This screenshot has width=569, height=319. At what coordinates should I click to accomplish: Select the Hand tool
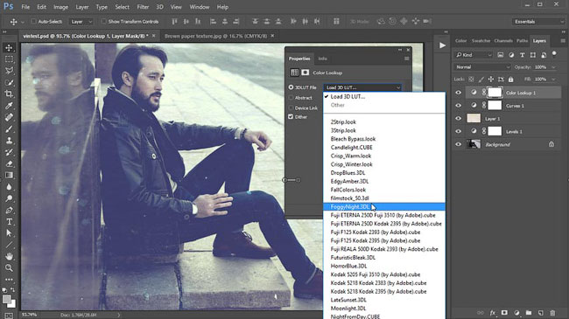[x=9, y=256]
